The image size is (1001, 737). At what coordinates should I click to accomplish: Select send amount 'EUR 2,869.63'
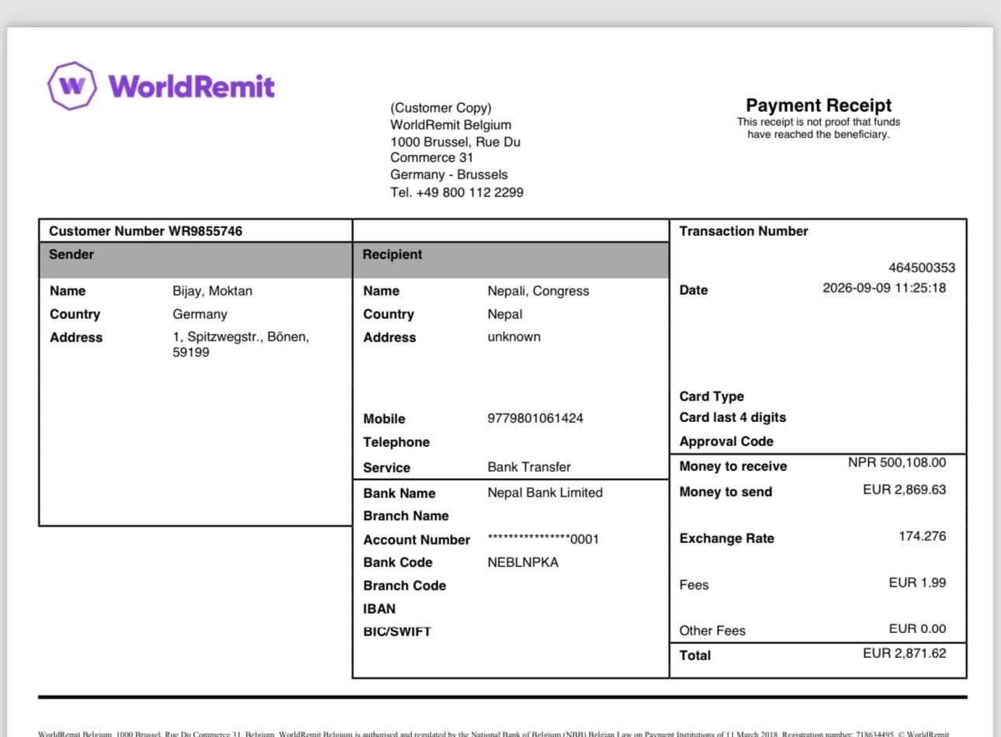pos(905,490)
